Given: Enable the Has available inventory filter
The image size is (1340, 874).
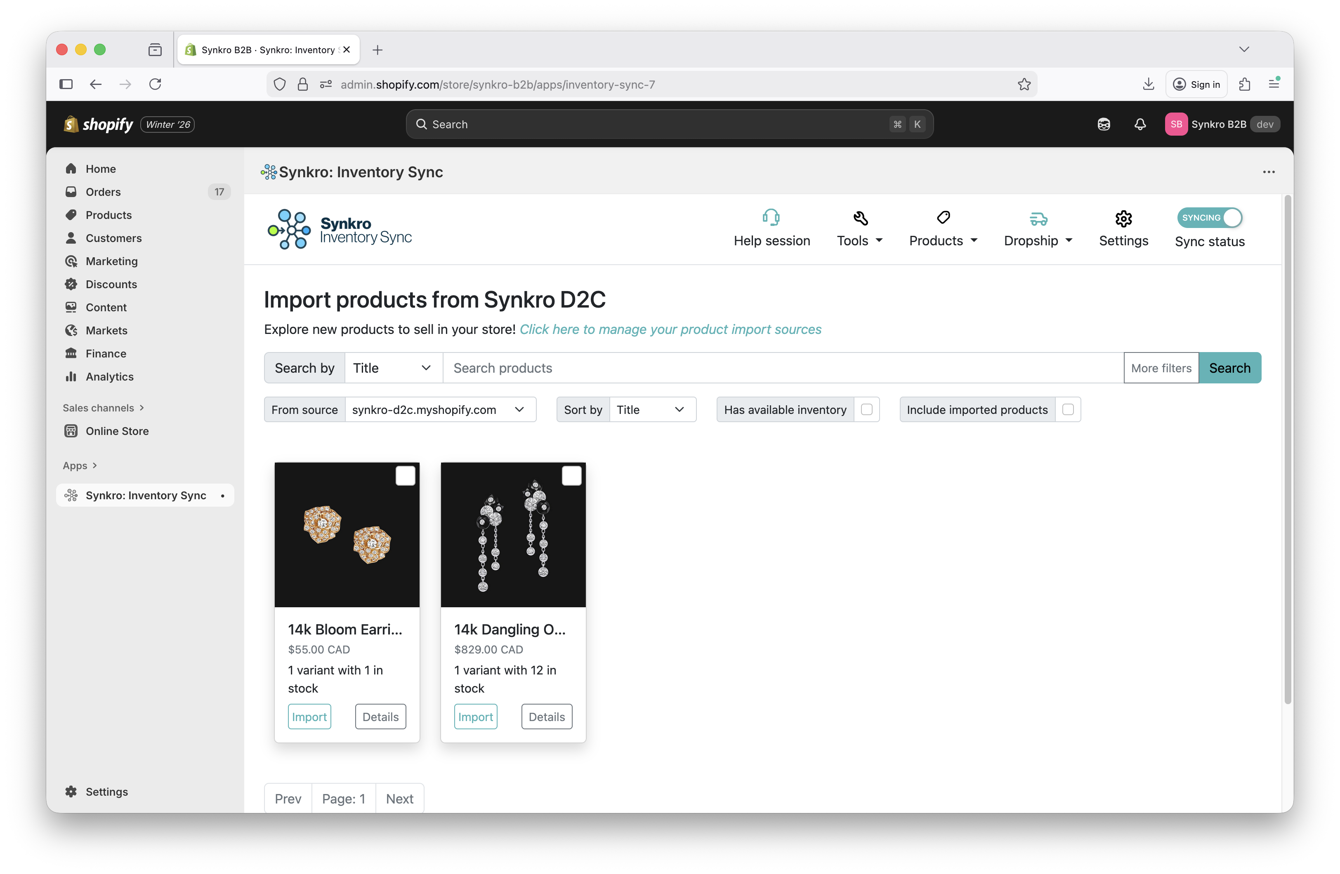Looking at the screenshot, I should point(866,409).
